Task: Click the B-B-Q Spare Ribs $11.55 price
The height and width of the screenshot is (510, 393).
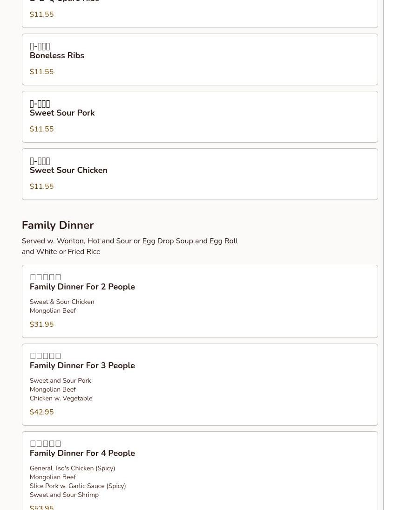Action: tap(41, 15)
